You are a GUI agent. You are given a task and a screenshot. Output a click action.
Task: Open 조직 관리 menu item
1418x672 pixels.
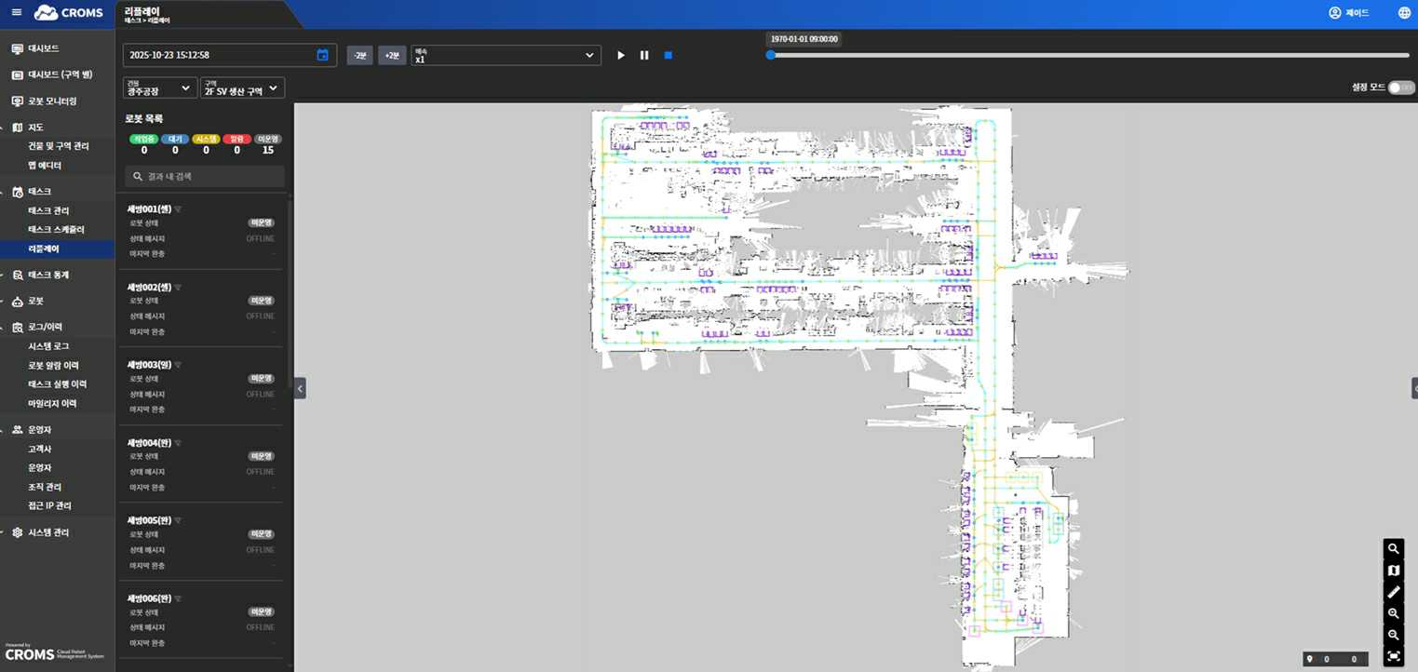(44, 487)
